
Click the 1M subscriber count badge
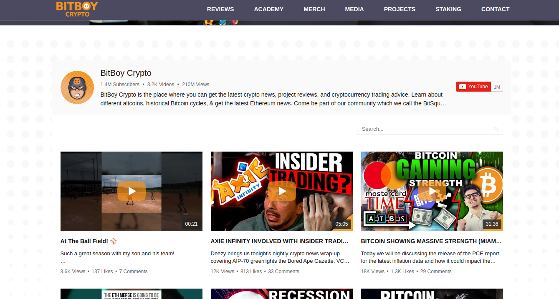497,87
